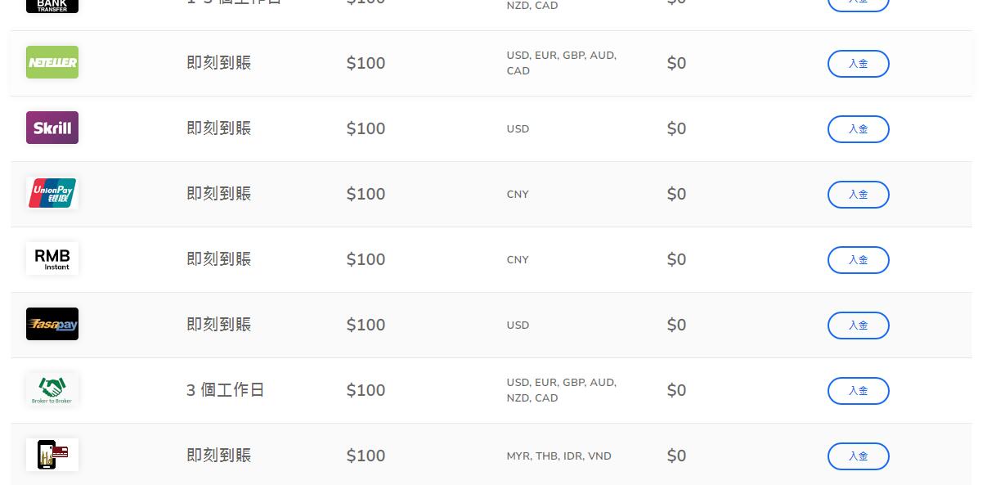Start RMB Instant deposit via 入金
The width and height of the screenshot is (987, 485).
(x=858, y=260)
